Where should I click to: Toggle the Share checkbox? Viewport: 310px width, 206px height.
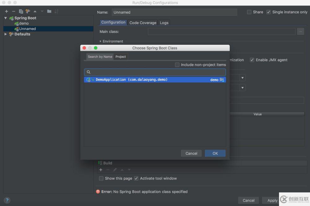click(x=249, y=12)
